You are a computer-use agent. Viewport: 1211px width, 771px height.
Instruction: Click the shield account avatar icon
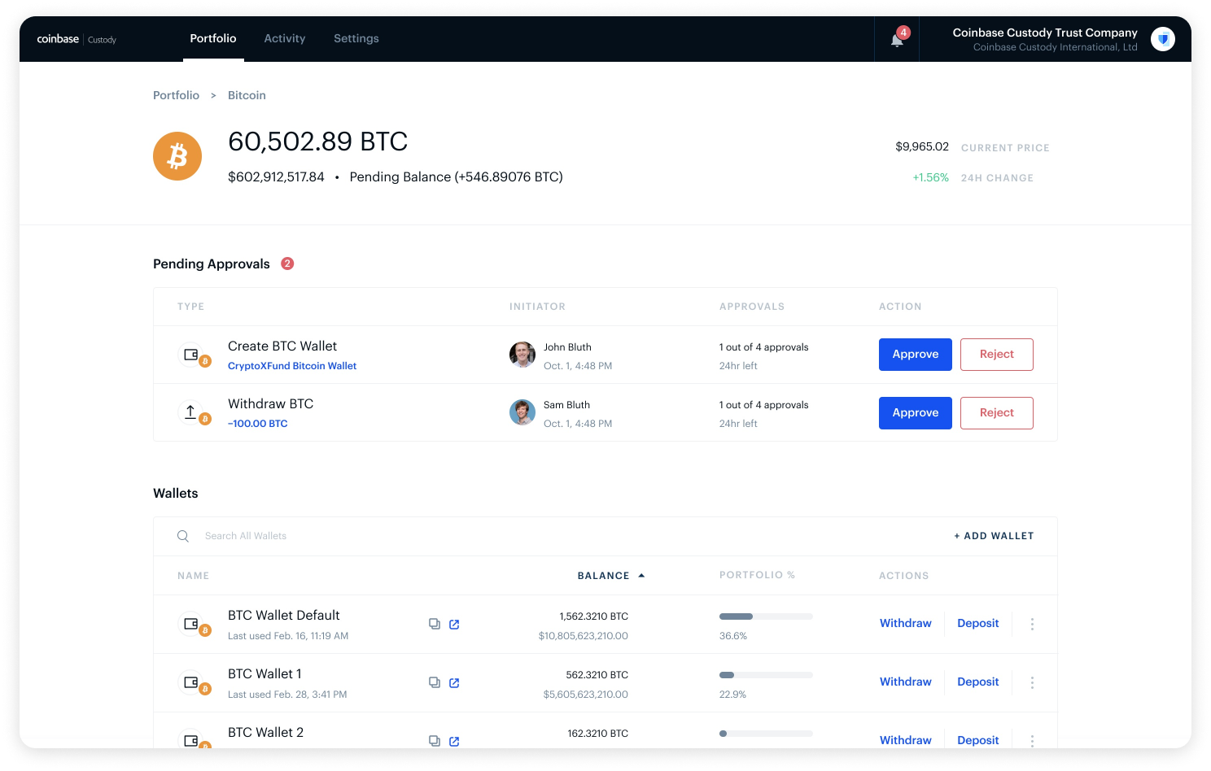pyautogui.click(x=1163, y=38)
